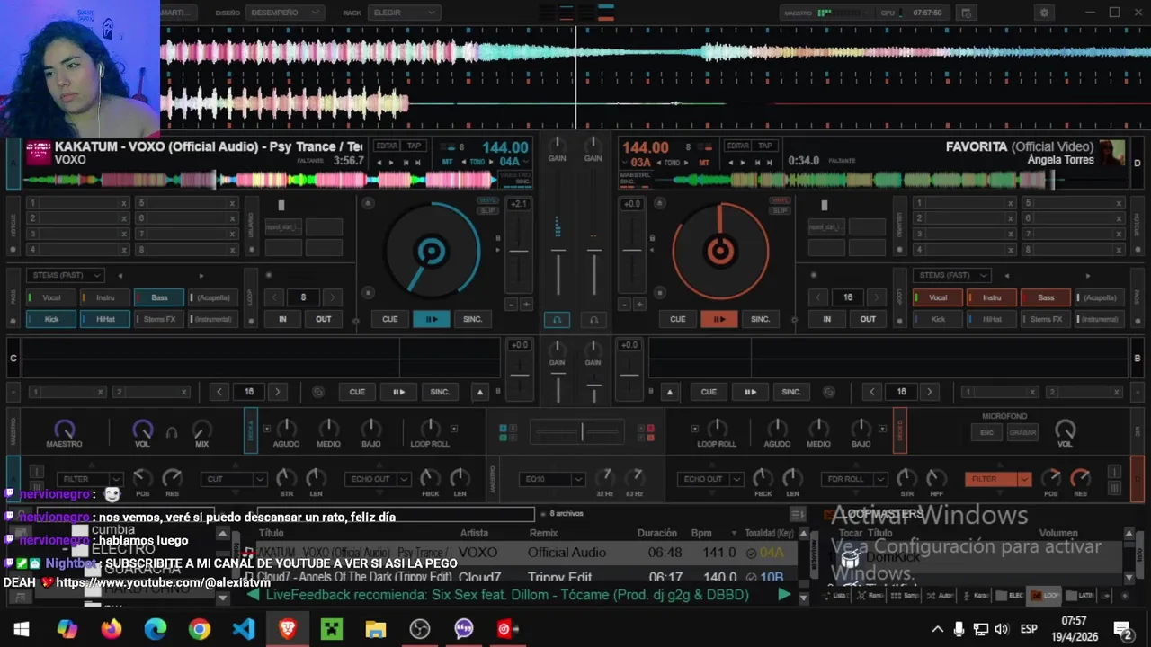Open the DESEMPEÑO layout dropdown
Viewport: 1151px width, 647px height.
[284, 13]
